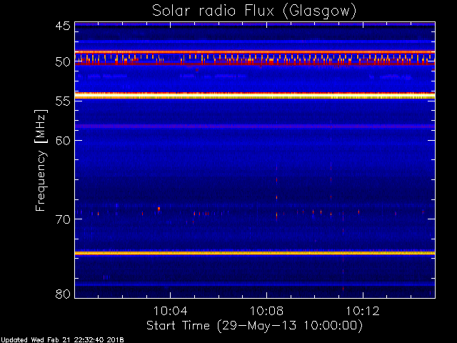Click the 10:08 time axis label
The height and width of the screenshot is (343, 457).
pos(266,311)
